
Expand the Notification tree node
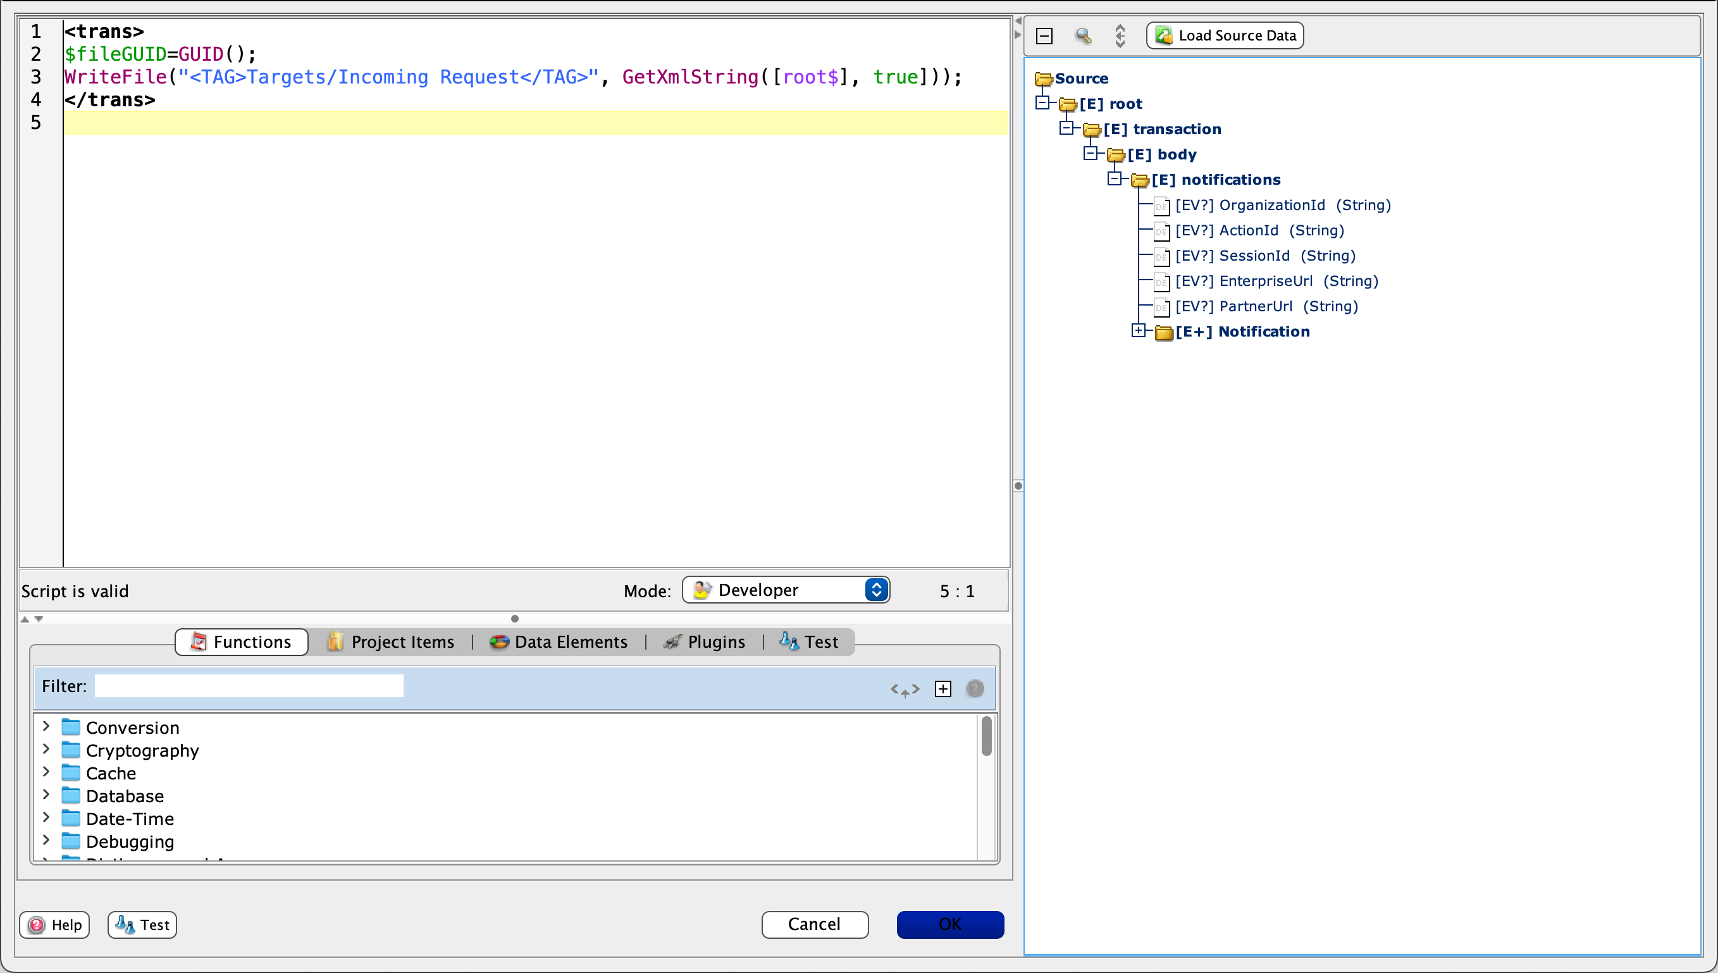tap(1136, 332)
